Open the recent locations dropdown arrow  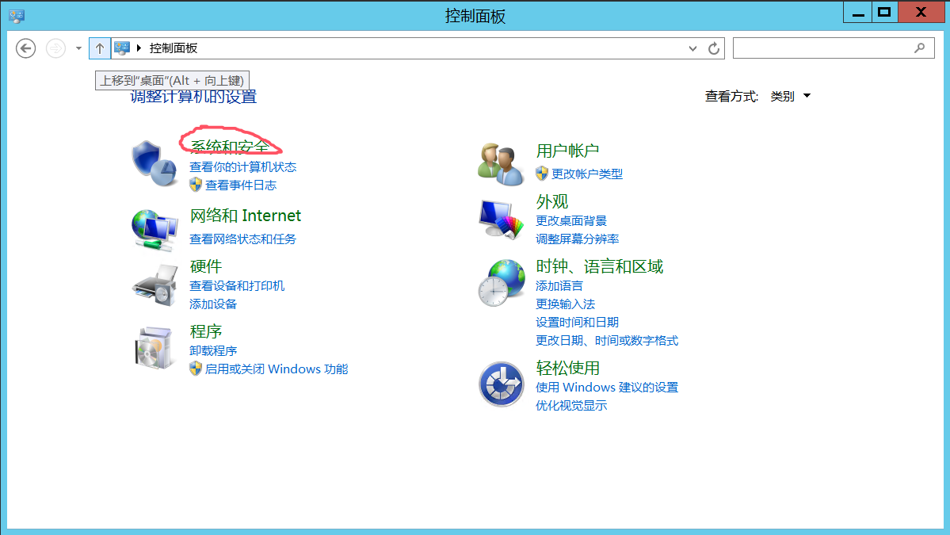[78, 48]
